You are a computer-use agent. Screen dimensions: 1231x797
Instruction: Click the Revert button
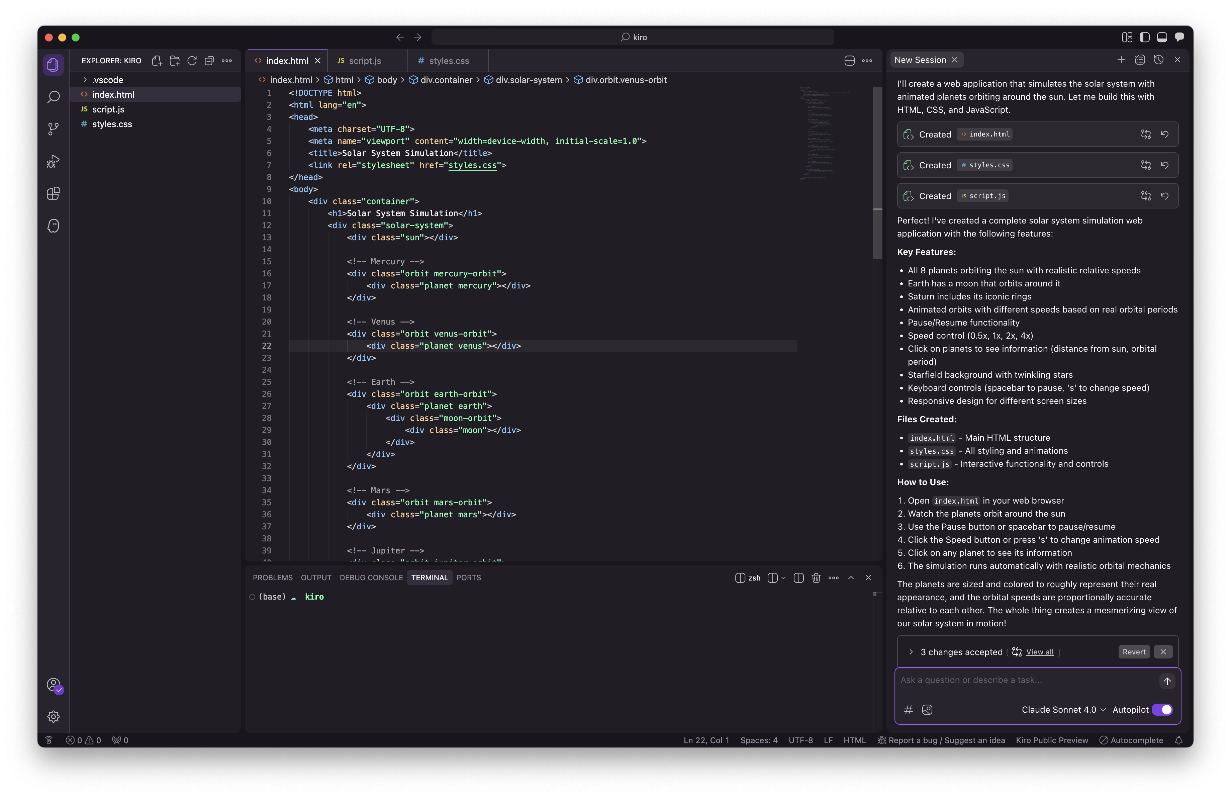(x=1134, y=652)
